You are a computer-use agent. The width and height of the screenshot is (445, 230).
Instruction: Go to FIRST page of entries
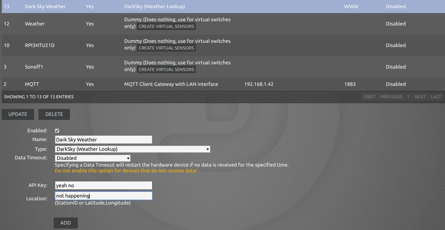click(x=370, y=97)
